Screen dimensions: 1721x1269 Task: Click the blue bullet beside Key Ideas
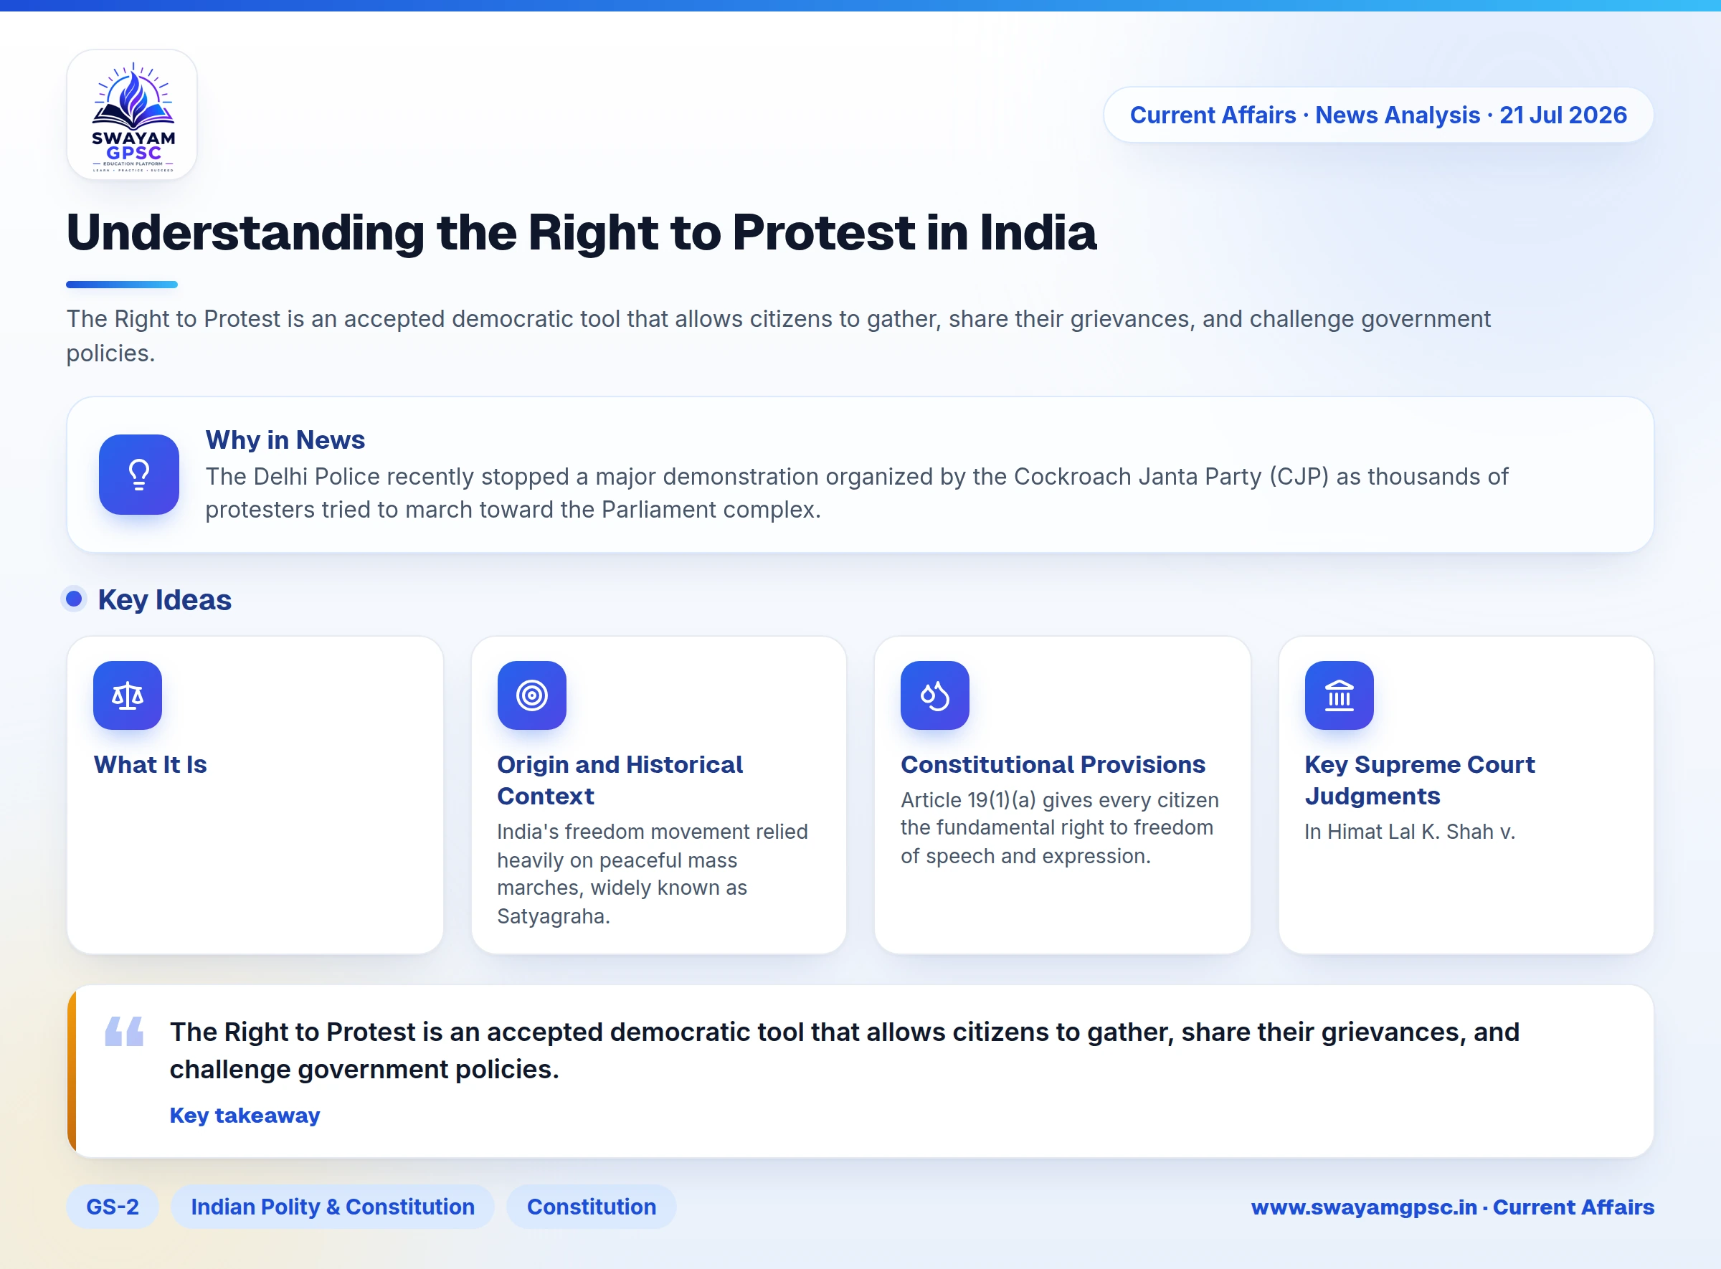[75, 599]
